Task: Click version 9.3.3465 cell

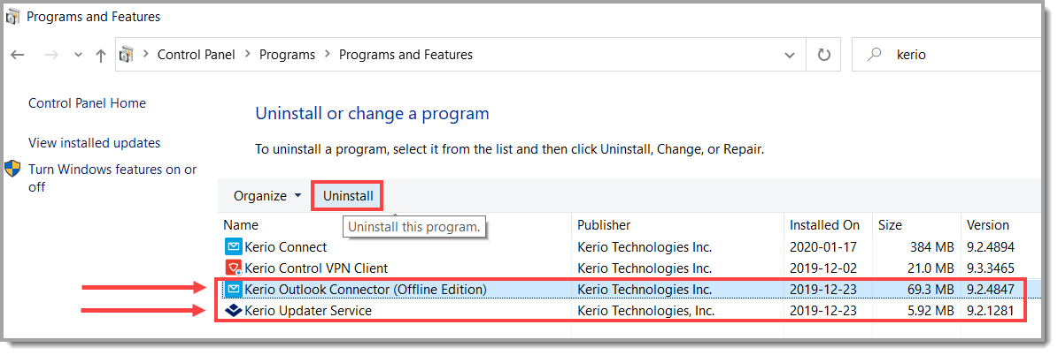Action: coord(991,268)
